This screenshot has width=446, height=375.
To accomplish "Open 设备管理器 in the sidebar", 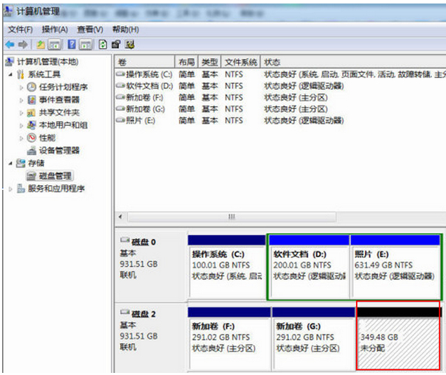I will click(x=59, y=150).
